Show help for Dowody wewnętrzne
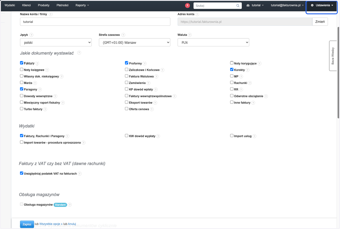The width and height of the screenshot is (340, 229). [55, 96]
